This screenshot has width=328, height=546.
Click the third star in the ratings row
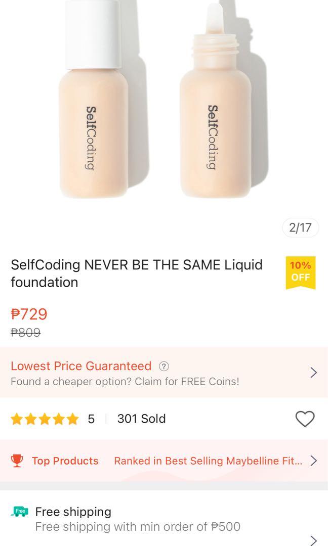click(45, 418)
